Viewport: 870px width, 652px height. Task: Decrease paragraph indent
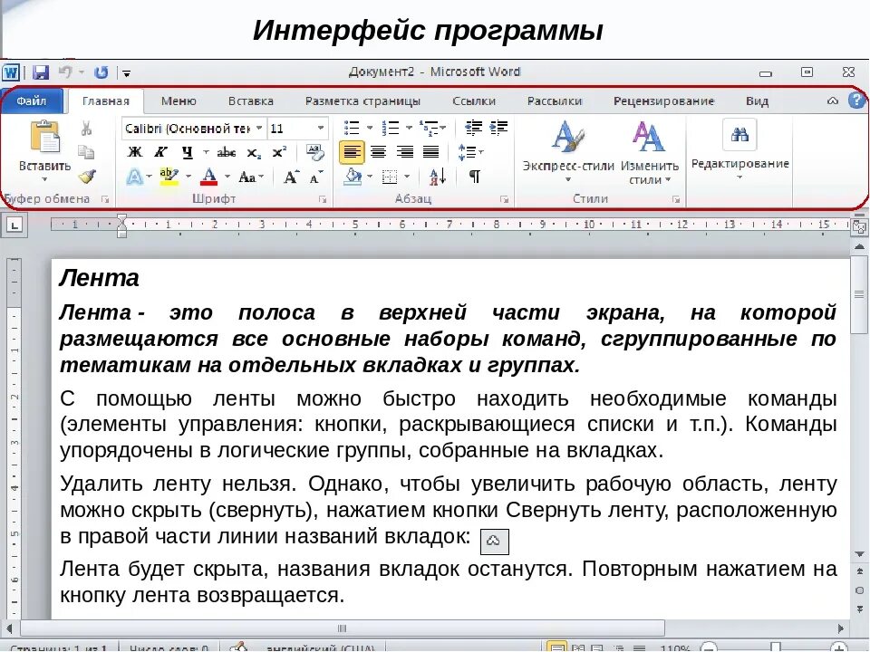click(x=473, y=128)
